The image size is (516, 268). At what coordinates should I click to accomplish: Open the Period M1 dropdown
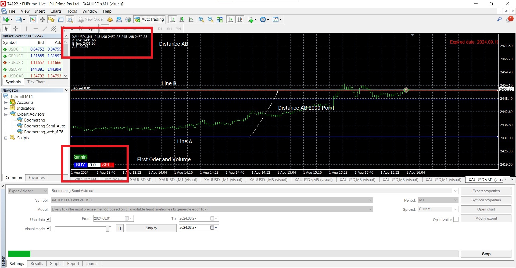click(438, 200)
